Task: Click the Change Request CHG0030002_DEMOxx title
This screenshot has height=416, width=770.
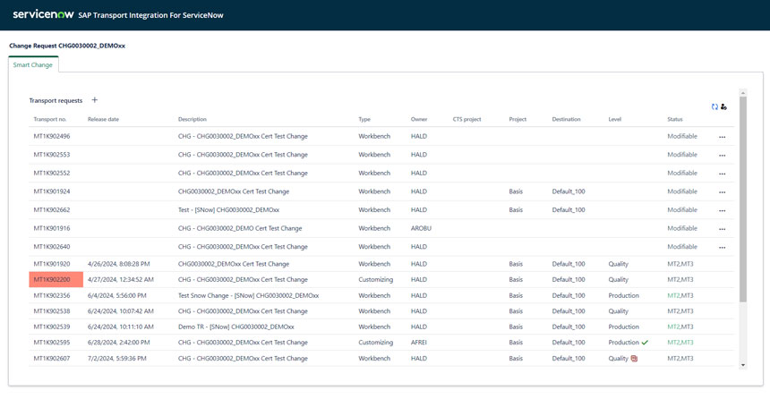Action: pos(67,46)
